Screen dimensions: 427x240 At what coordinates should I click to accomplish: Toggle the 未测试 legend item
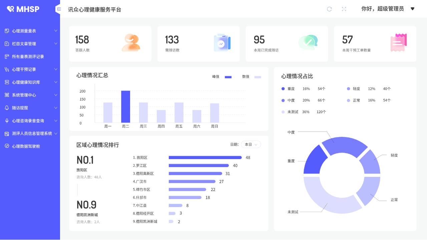290,112
